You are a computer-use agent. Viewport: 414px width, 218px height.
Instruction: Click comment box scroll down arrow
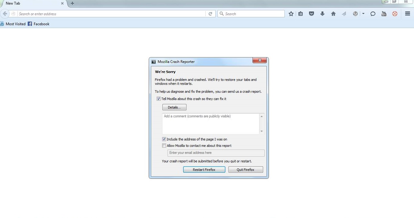coord(262,131)
